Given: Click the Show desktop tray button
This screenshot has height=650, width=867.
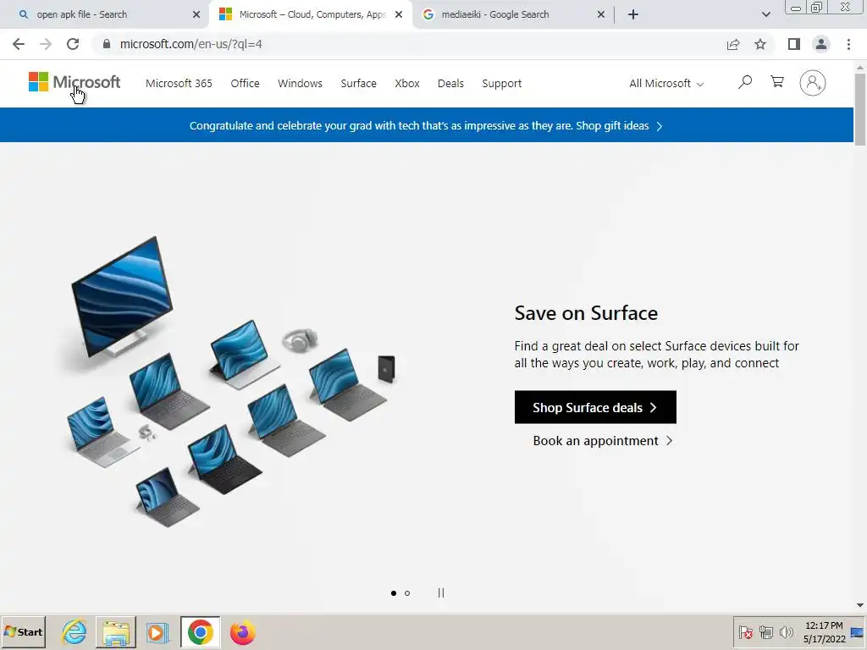Looking at the screenshot, I should (x=857, y=631).
